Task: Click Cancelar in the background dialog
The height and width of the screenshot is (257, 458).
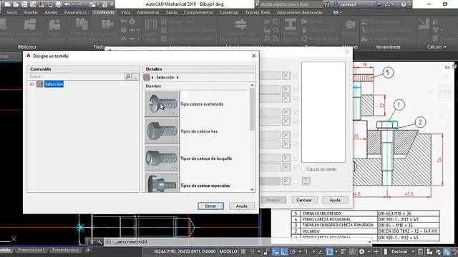Action: coord(304,200)
